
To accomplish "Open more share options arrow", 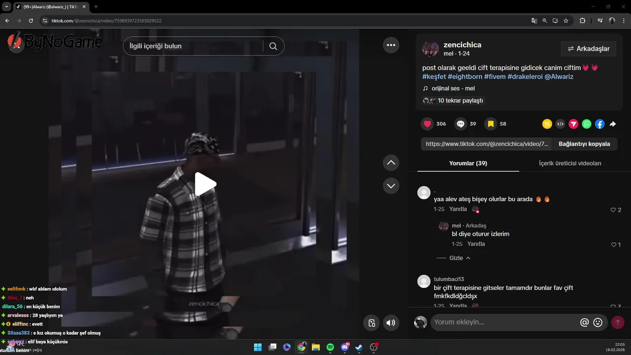I will (x=613, y=124).
